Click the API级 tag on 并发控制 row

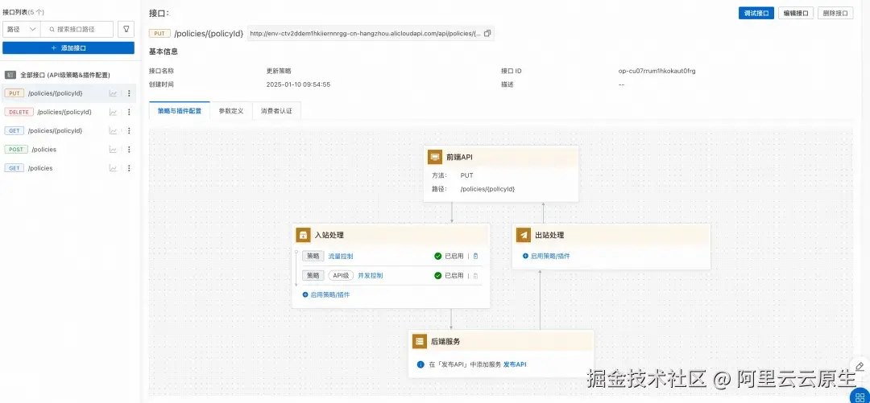(x=341, y=275)
